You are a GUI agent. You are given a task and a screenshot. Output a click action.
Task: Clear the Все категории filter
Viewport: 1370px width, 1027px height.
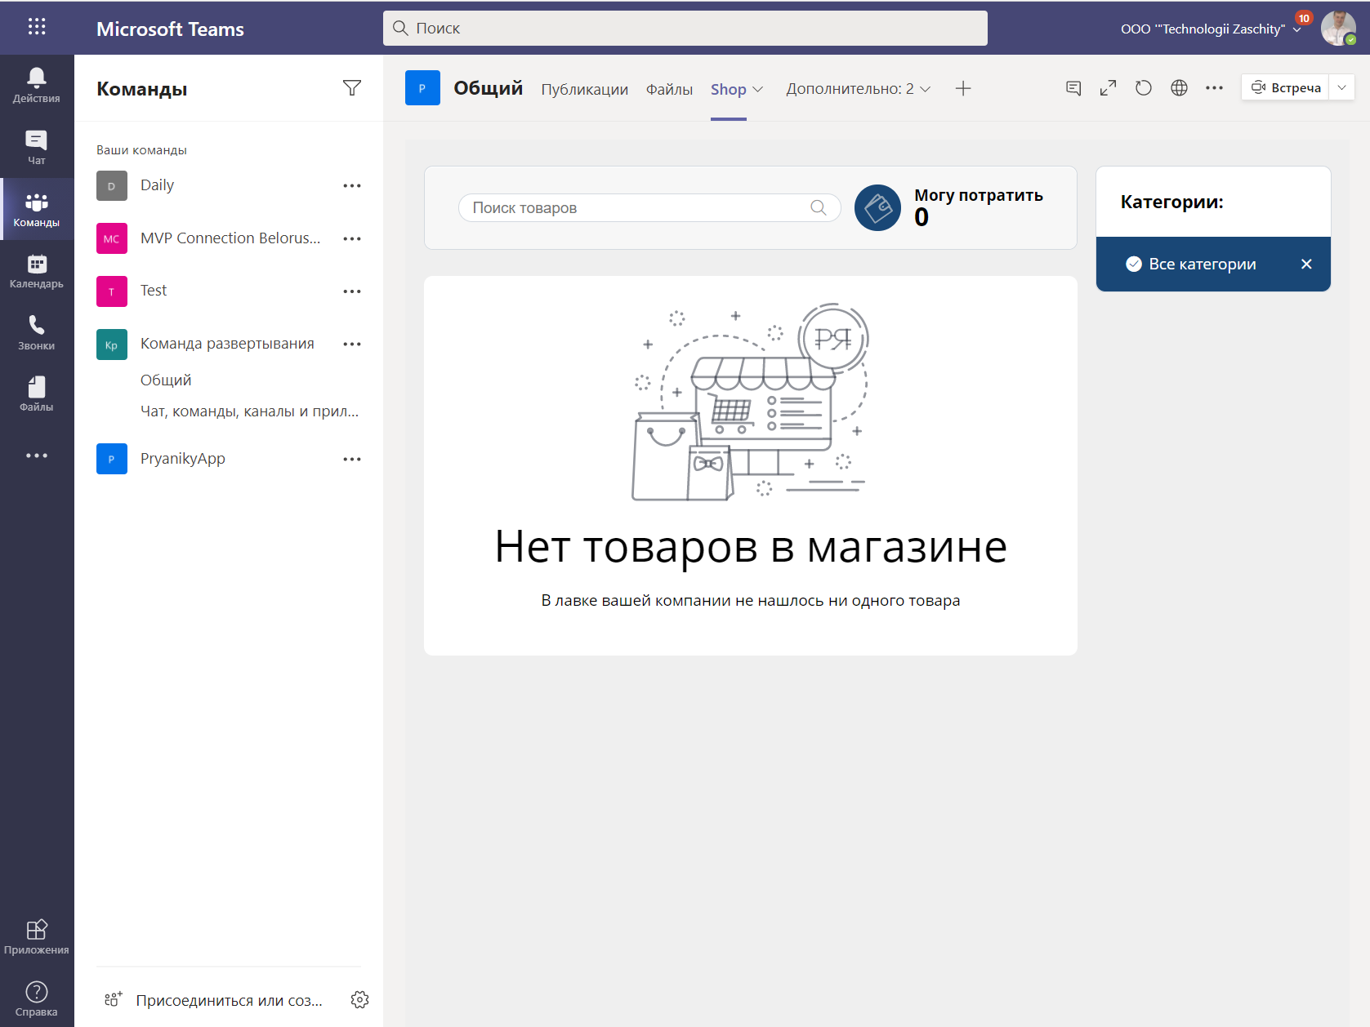pyautogui.click(x=1306, y=264)
